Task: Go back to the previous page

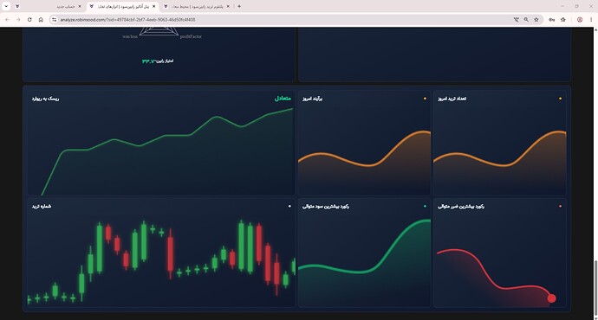Action: [7, 19]
